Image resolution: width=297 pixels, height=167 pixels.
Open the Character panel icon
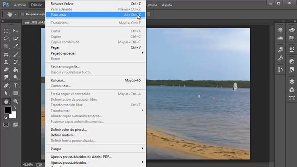click(x=280, y=58)
